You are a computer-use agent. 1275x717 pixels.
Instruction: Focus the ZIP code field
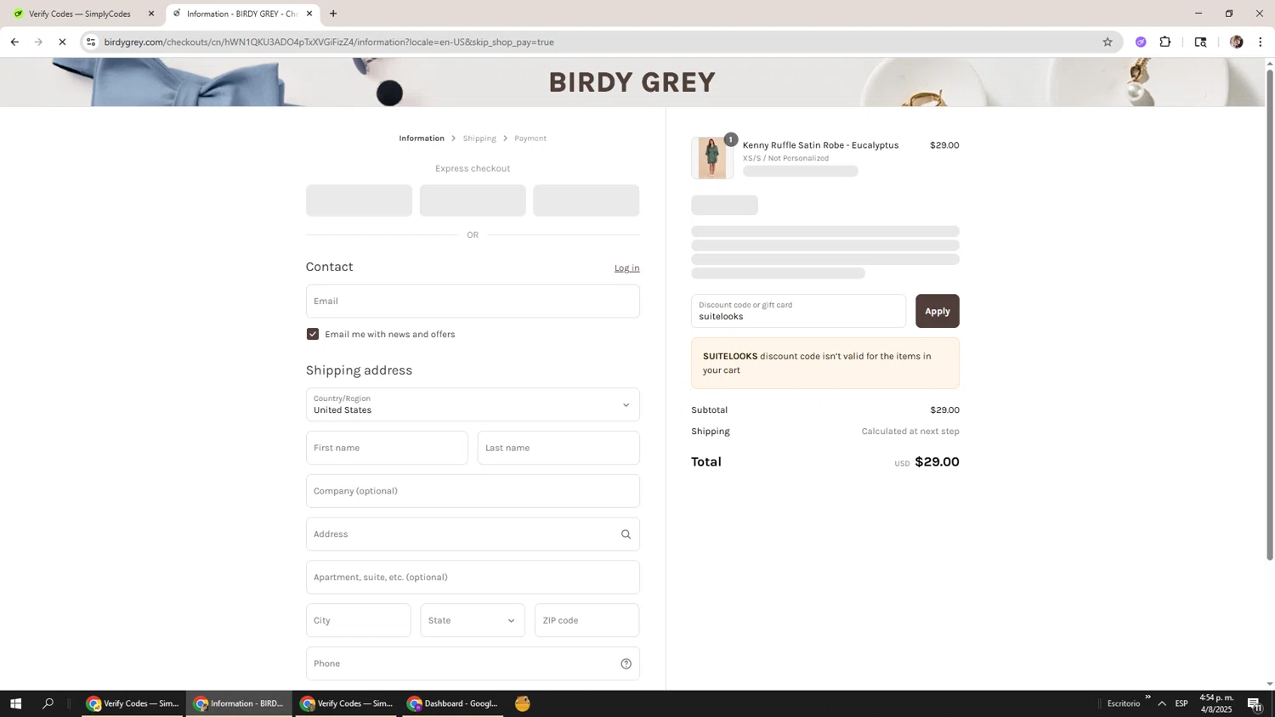586,620
